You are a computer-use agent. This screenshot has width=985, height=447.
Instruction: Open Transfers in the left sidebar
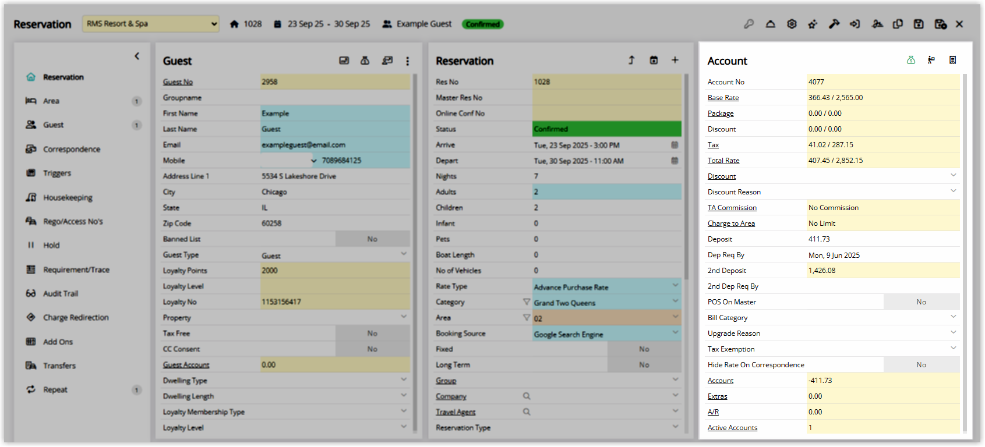click(x=59, y=366)
